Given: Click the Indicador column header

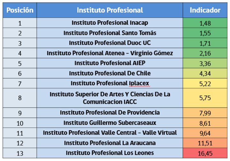Looking at the screenshot, I should 205,10.
